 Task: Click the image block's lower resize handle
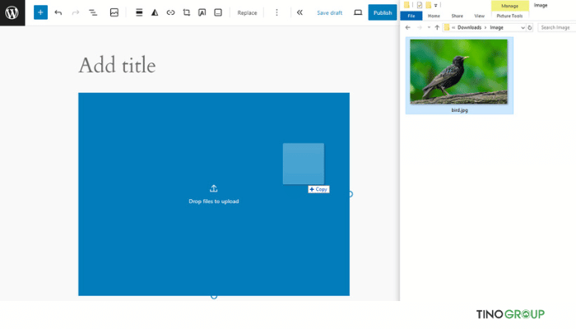click(x=214, y=296)
